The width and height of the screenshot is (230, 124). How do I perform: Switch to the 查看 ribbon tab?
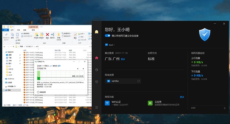25,30
